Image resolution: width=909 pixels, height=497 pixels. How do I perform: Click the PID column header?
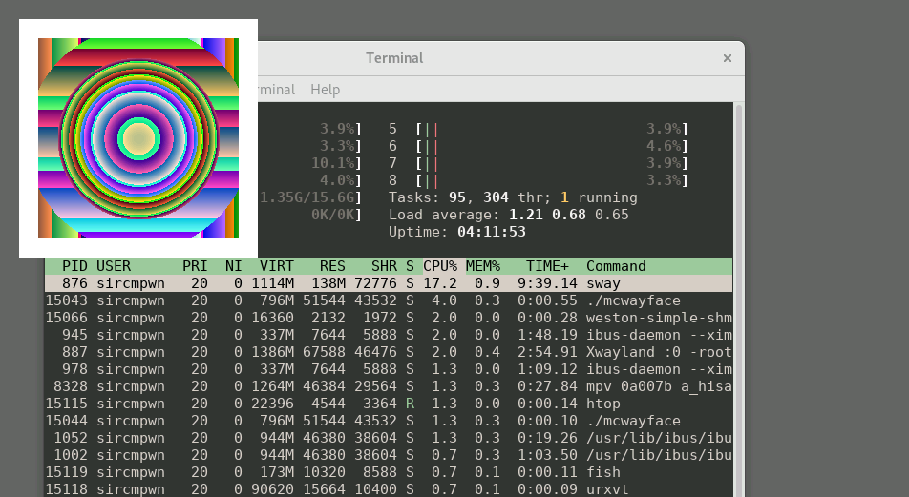pyautogui.click(x=75, y=266)
